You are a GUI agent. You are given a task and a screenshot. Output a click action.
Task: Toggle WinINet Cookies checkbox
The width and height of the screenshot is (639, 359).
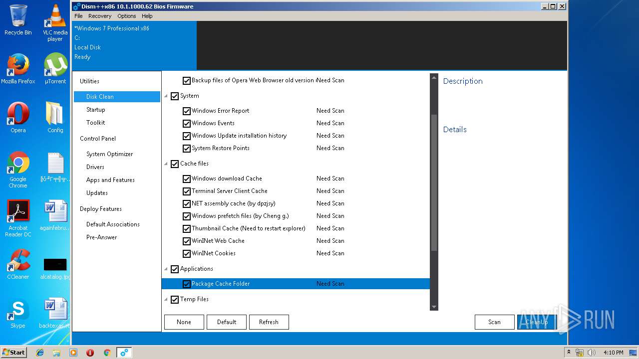point(187,254)
